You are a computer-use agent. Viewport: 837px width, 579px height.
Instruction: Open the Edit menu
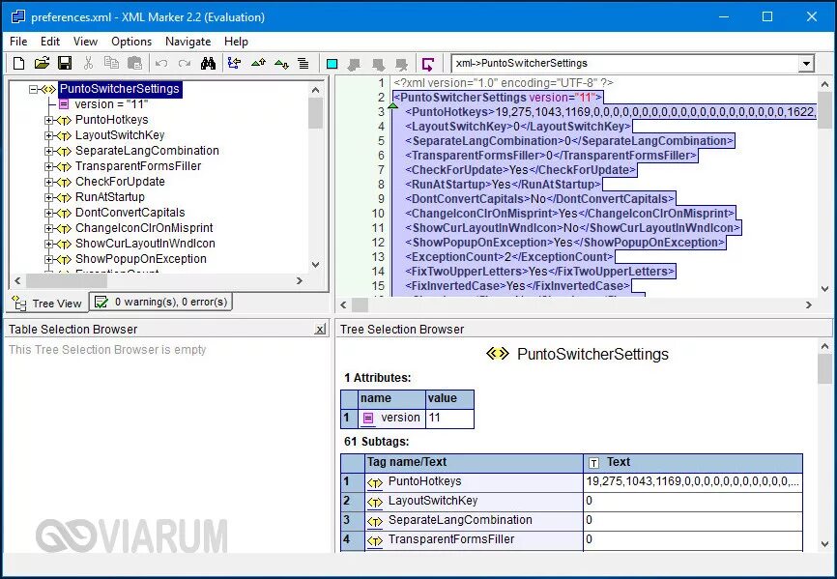pyautogui.click(x=50, y=42)
